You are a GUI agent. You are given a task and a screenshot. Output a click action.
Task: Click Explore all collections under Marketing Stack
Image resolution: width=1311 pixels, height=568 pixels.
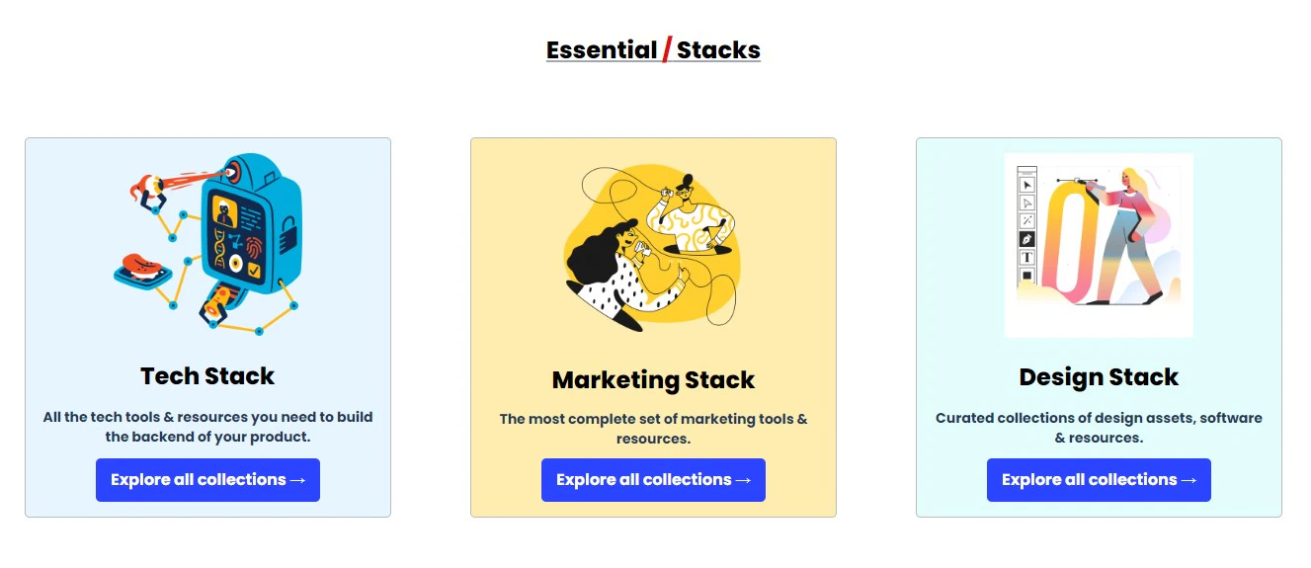point(653,480)
